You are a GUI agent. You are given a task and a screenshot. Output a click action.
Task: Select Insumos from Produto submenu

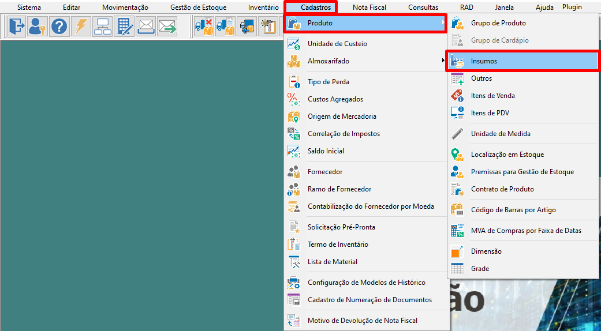tap(522, 61)
